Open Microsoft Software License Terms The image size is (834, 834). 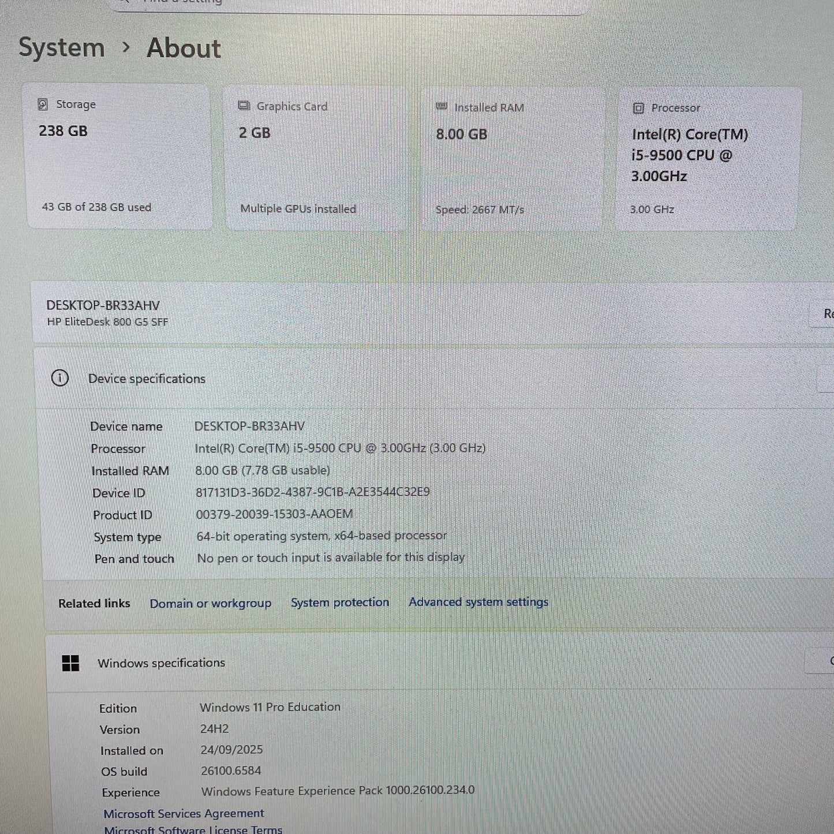click(193, 829)
